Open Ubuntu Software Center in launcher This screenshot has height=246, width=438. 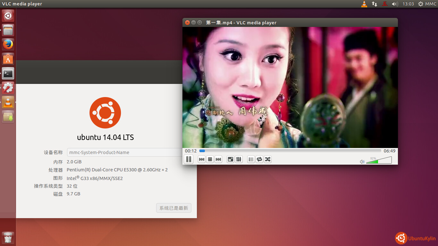[x=8, y=59]
